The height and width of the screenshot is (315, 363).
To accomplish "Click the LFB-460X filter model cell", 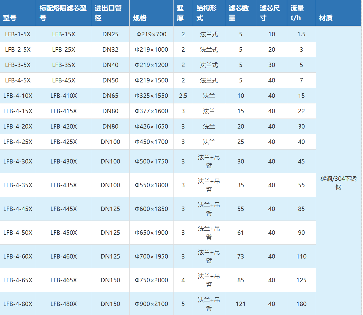I will pos(64,256).
